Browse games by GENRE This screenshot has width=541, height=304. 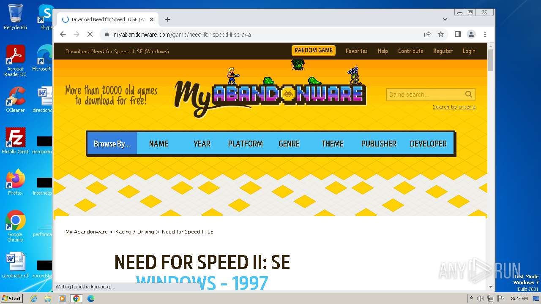pos(289,144)
